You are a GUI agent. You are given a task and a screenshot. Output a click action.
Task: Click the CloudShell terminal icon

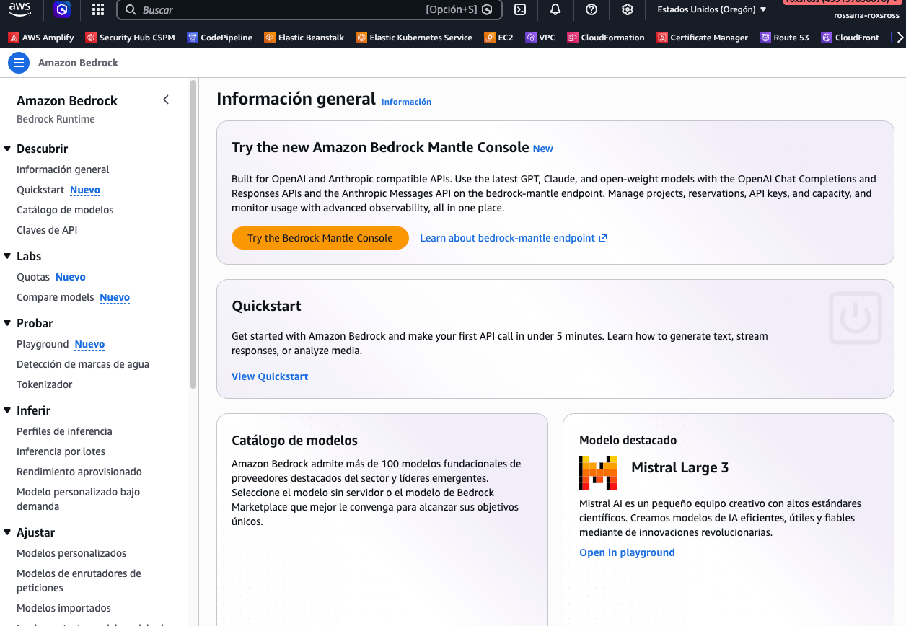[x=519, y=9]
